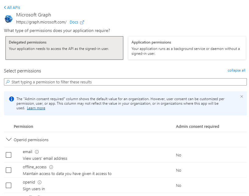
Task: Go back to All APIs
Action: (x=12, y=7)
